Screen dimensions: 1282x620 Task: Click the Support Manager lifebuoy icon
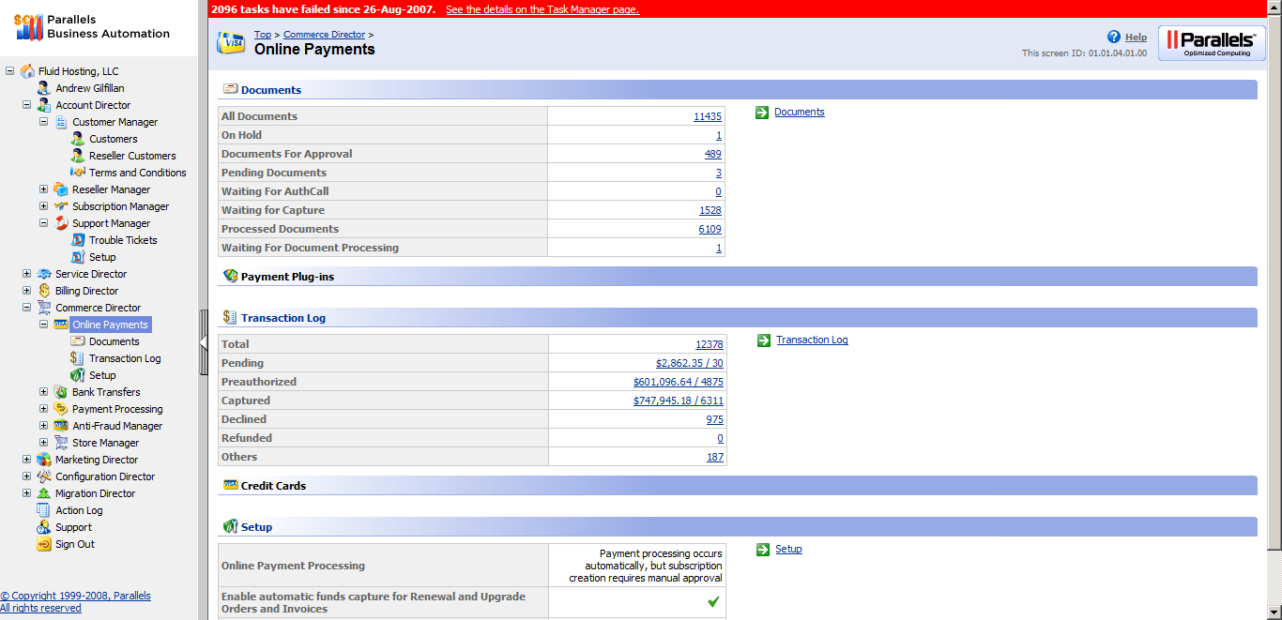[61, 223]
